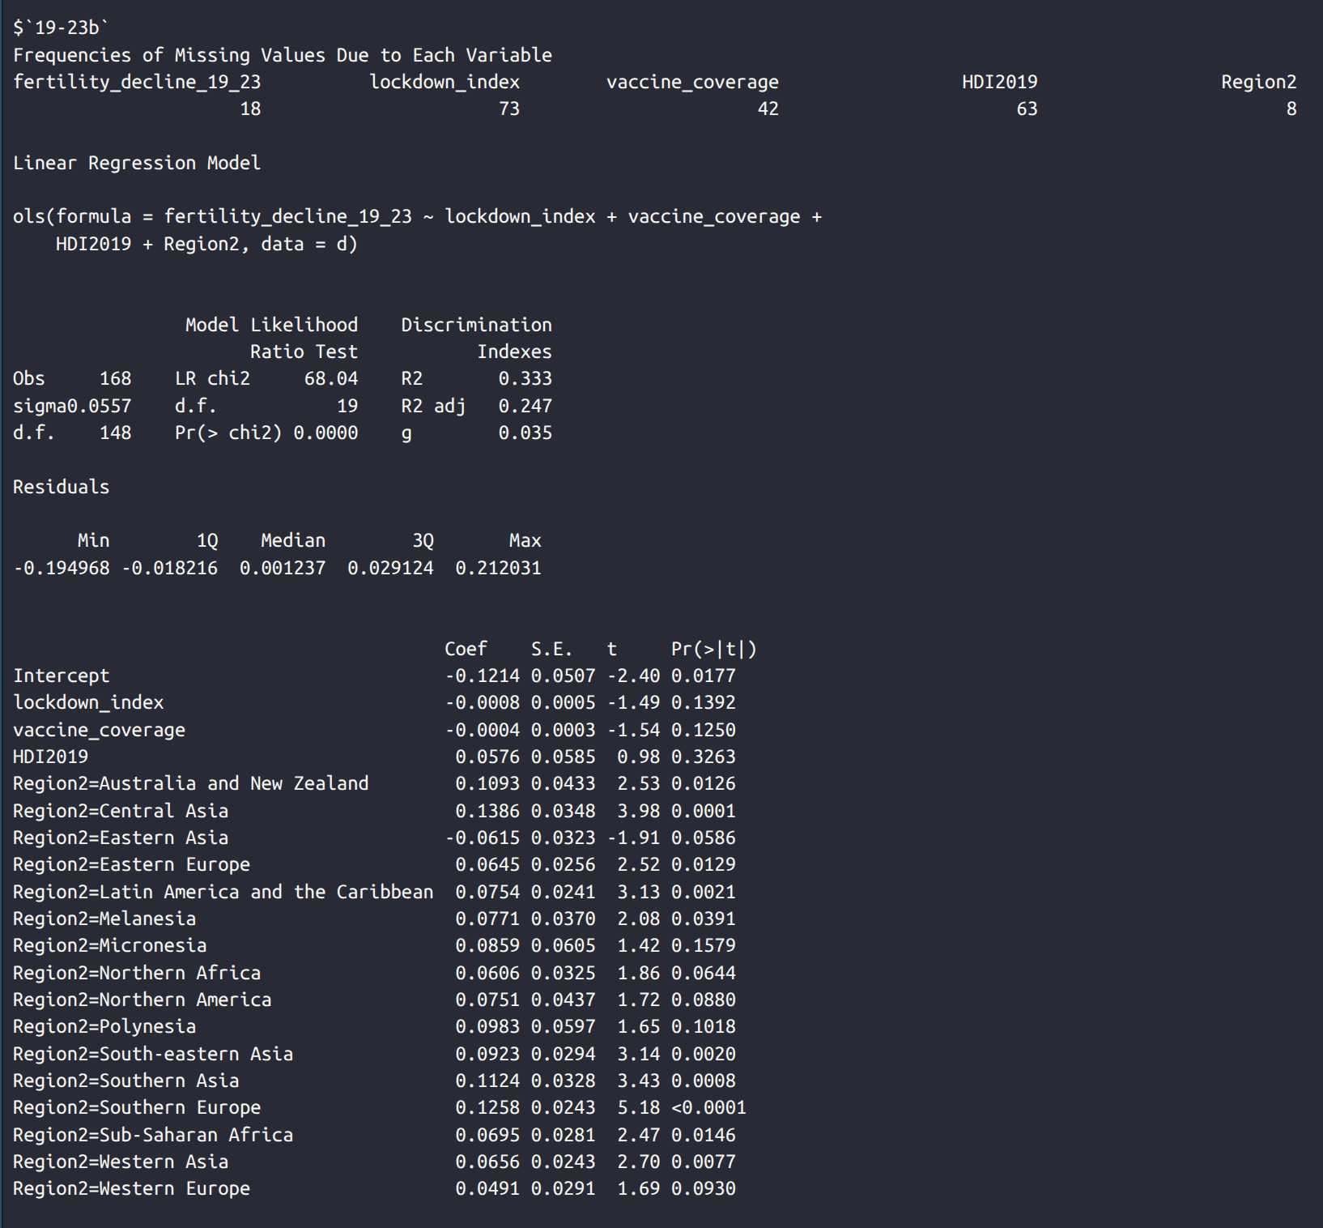Image resolution: width=1323 pixels, height=1228 pixels.
Task: Select the lockdown_index missing count 73
Action: coord(508,109)
